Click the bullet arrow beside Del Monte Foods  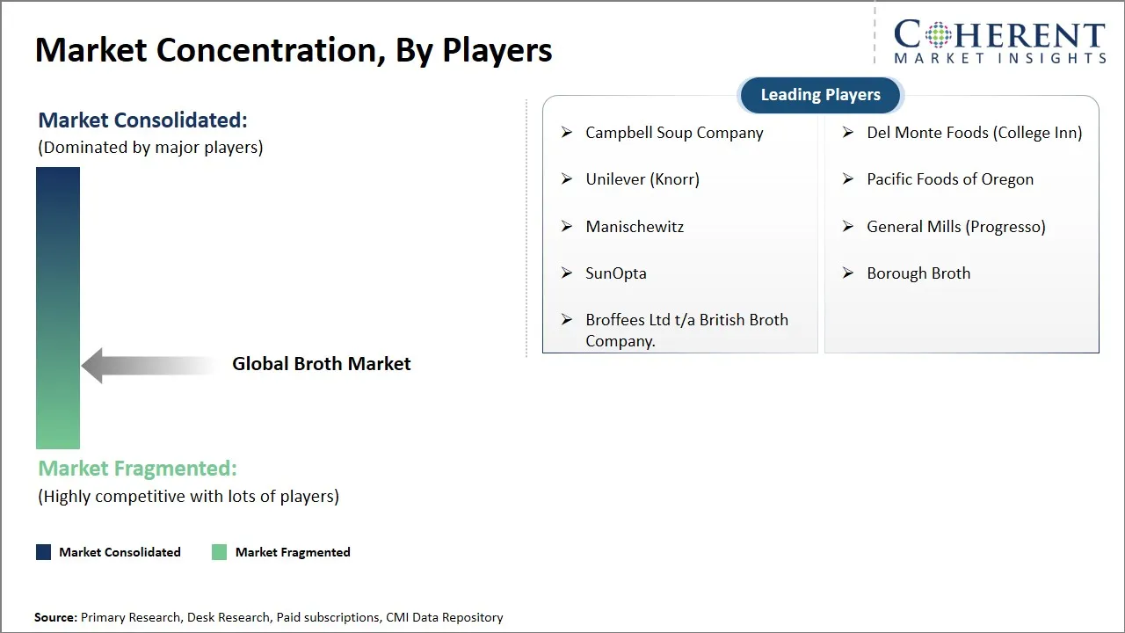coord(848,133)
